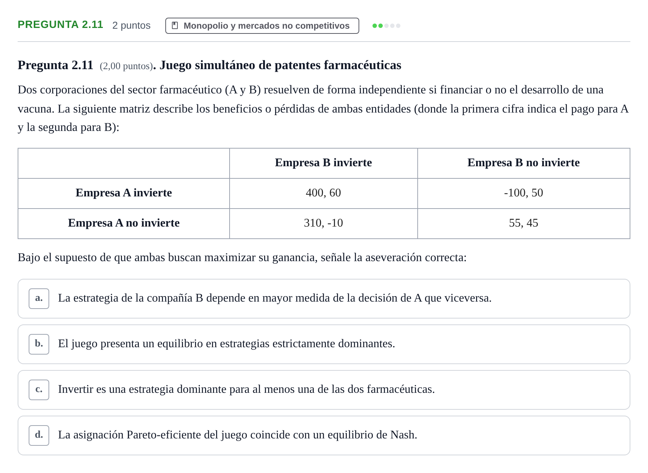Click the 'Empresa B no invierte' column header
The width and height of the screenshot is (648, 473).
click(523, 163)
